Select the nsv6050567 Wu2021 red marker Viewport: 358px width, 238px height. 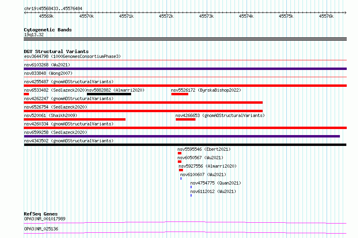click(179, 162)
